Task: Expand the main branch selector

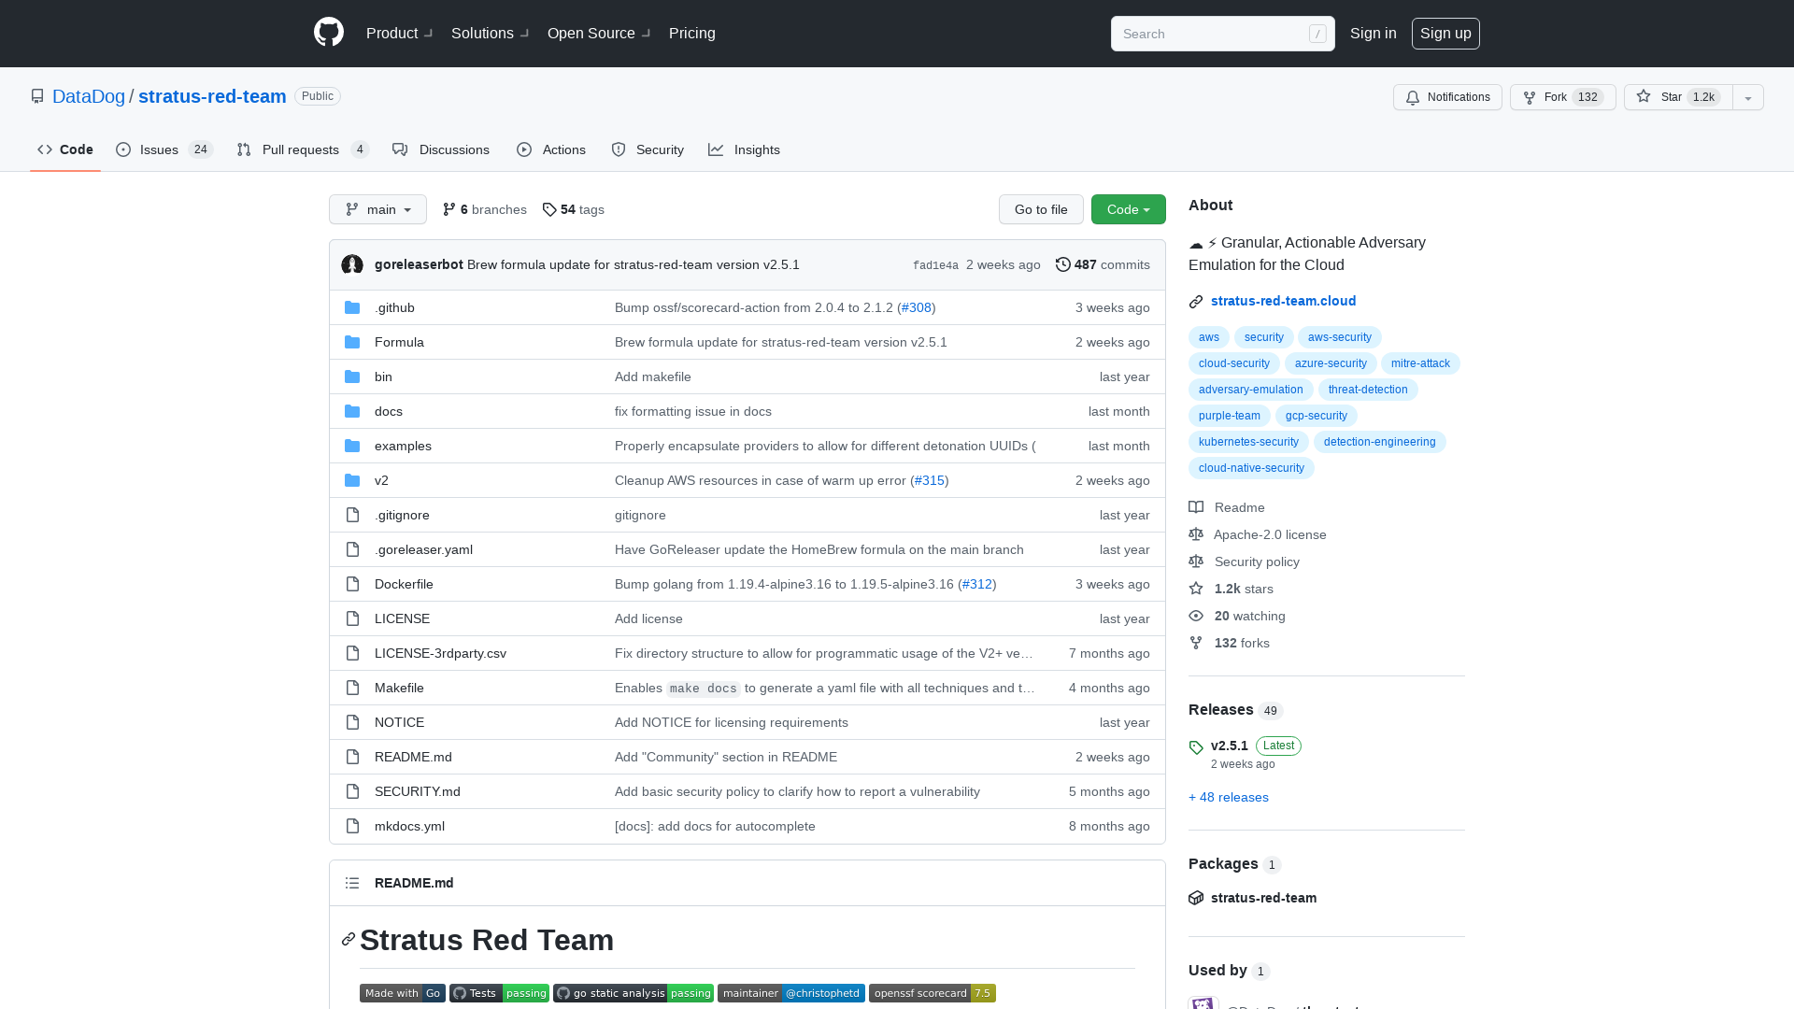Action: (x=377, y=209)
